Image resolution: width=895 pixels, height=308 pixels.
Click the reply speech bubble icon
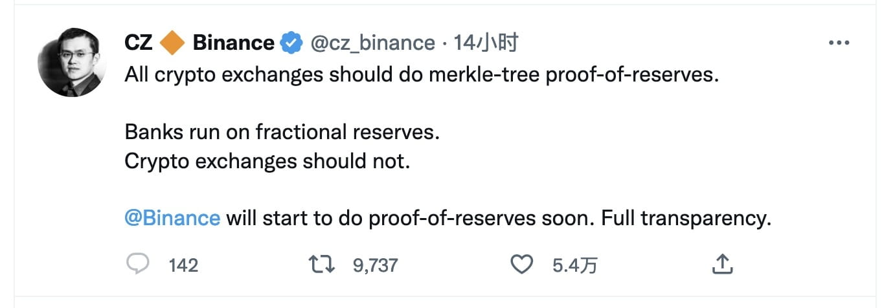137,264
